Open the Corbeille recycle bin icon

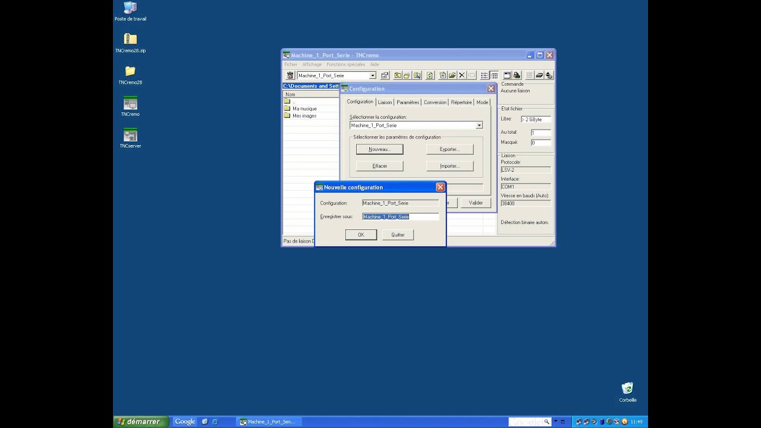coord(627,392)
